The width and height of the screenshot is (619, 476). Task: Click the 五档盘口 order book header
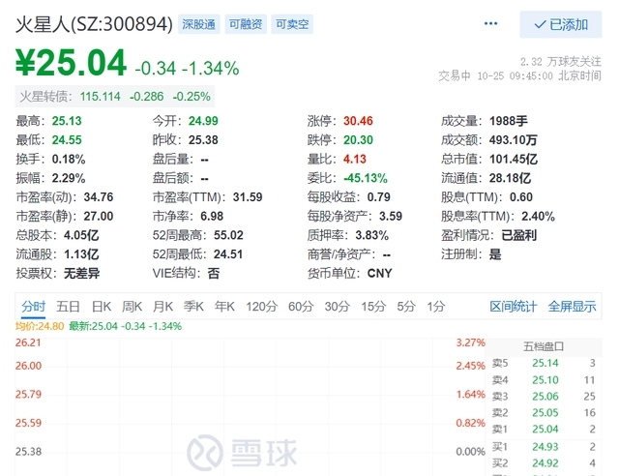click(544, 345)
